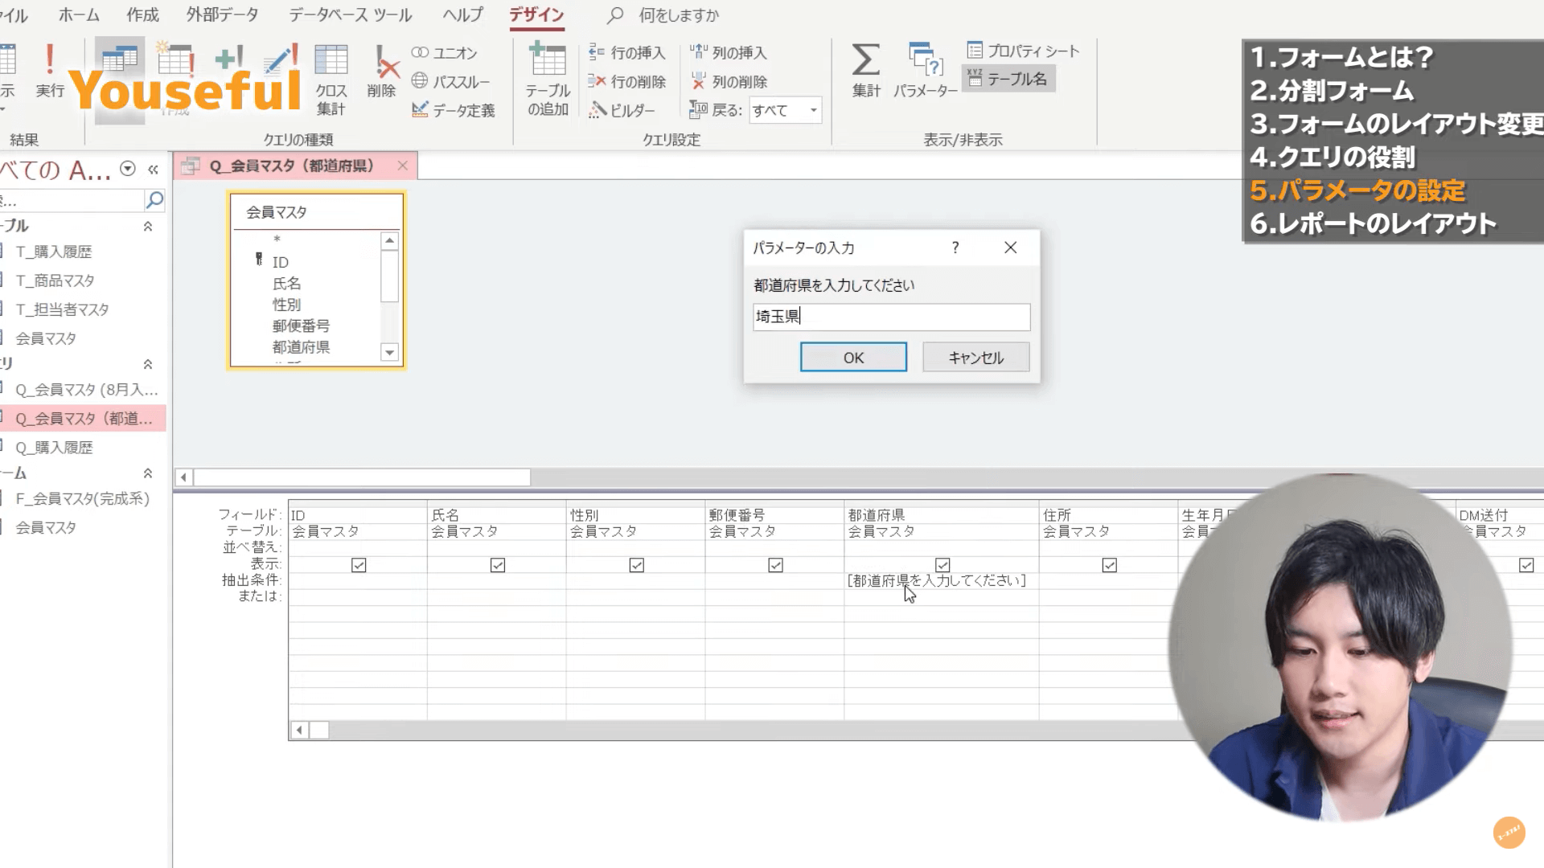Click 行の挿入 insert rows
The height and width of the screenshot is (868, 1544).
point(627,53)
